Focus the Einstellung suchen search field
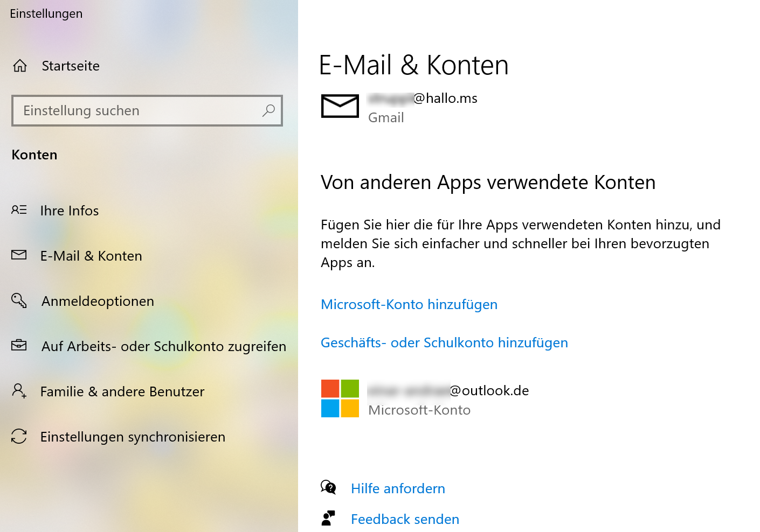 click(147, 110)
